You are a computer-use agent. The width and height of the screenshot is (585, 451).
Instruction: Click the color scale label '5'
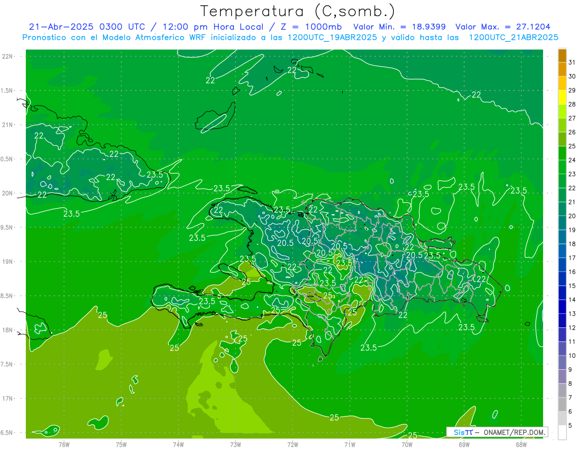point(570,426)
